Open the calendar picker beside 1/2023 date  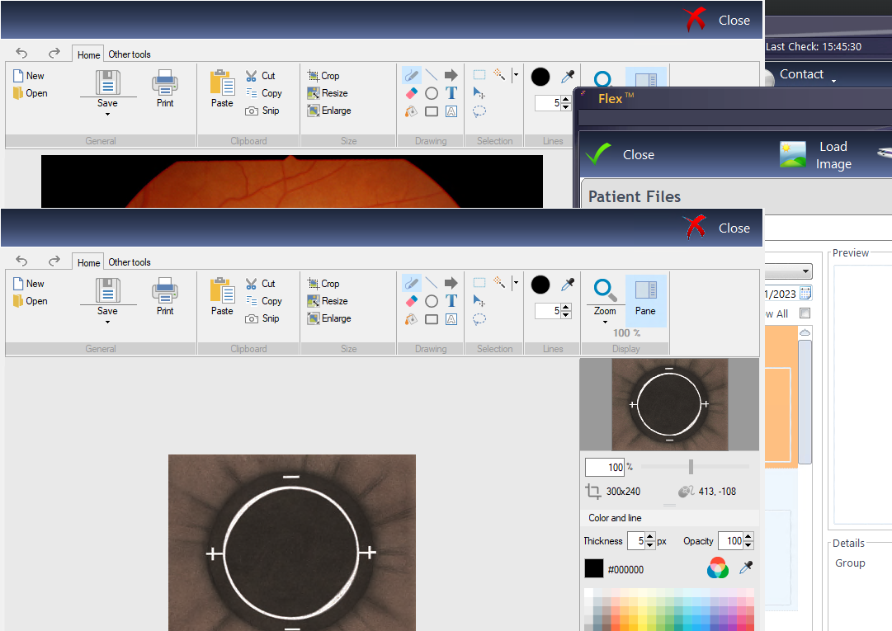pos(805,294)
